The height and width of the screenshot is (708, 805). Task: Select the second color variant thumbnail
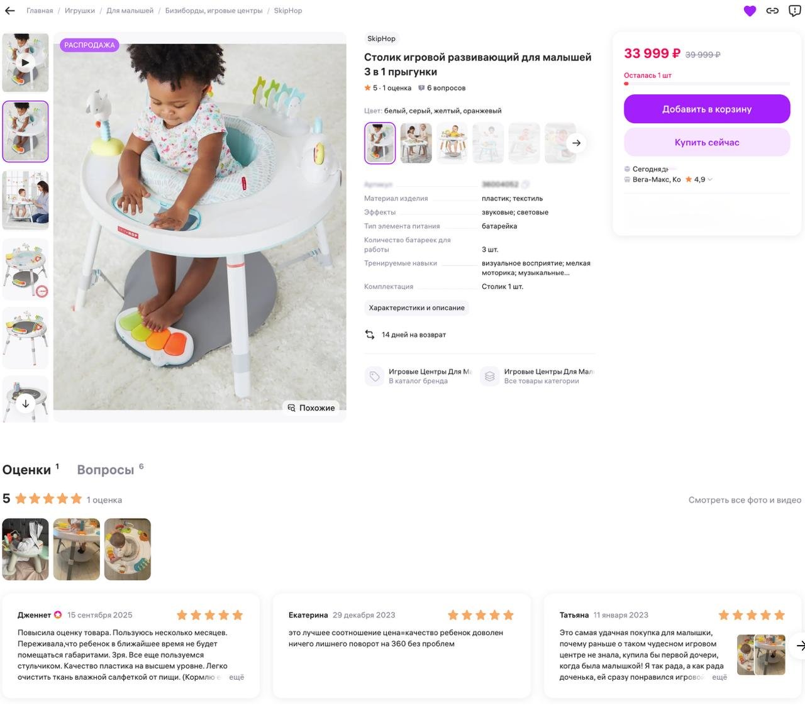(416, 143)
